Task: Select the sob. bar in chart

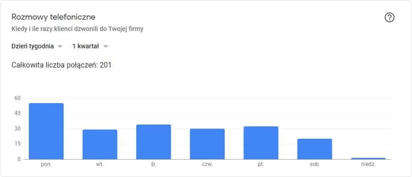Action: [314, 149]
